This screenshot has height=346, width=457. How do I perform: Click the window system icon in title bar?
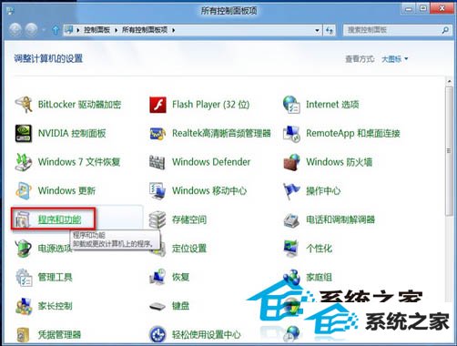10,11
